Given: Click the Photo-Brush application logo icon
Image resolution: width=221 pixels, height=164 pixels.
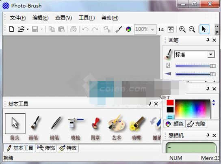Looking at the screenshot, I should click(6, 6).
